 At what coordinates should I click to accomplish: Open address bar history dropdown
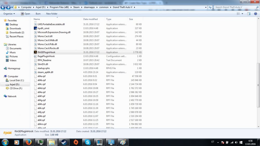pos(206,7)
